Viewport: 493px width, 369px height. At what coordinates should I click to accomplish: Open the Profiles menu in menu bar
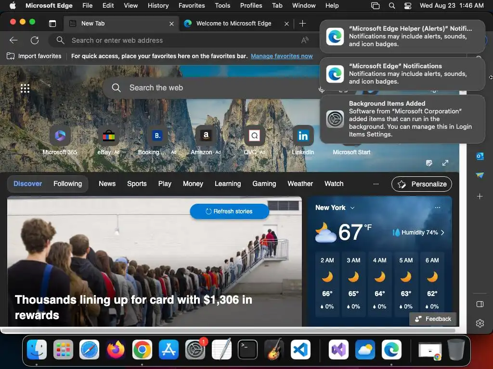click(251, 6)
